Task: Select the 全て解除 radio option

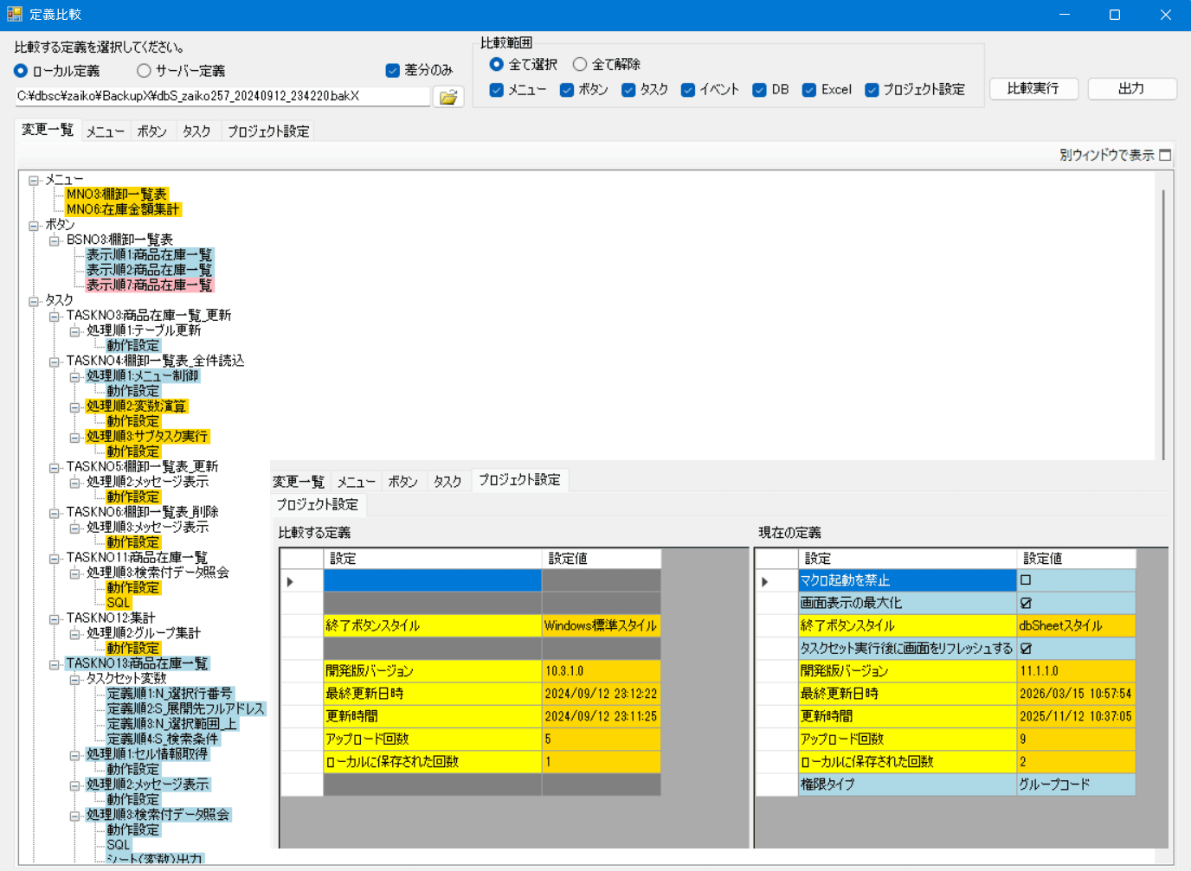Action: tap(580, 65)
